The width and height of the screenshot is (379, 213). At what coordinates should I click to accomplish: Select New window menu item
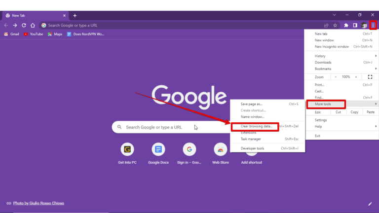tap(342, 40)
